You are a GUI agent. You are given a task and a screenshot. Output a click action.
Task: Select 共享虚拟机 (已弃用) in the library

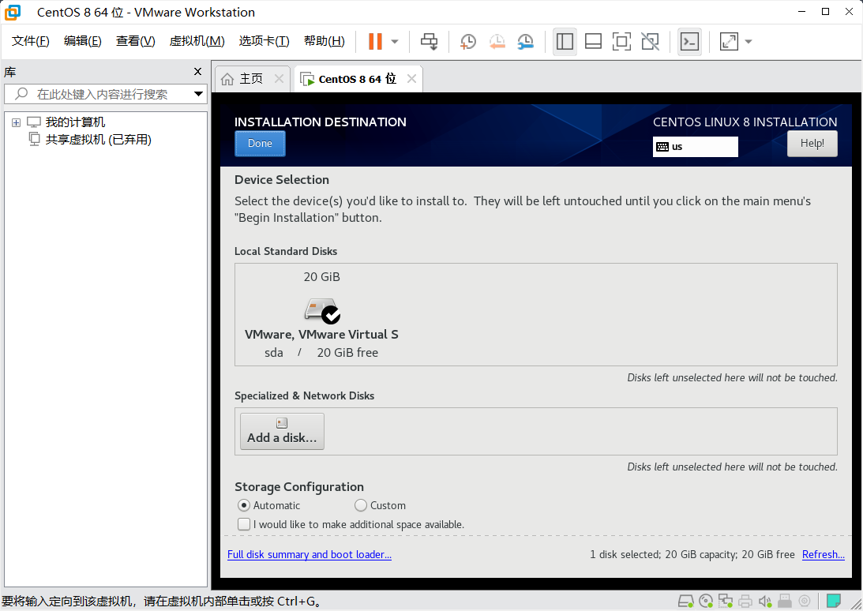pos(99,139)
